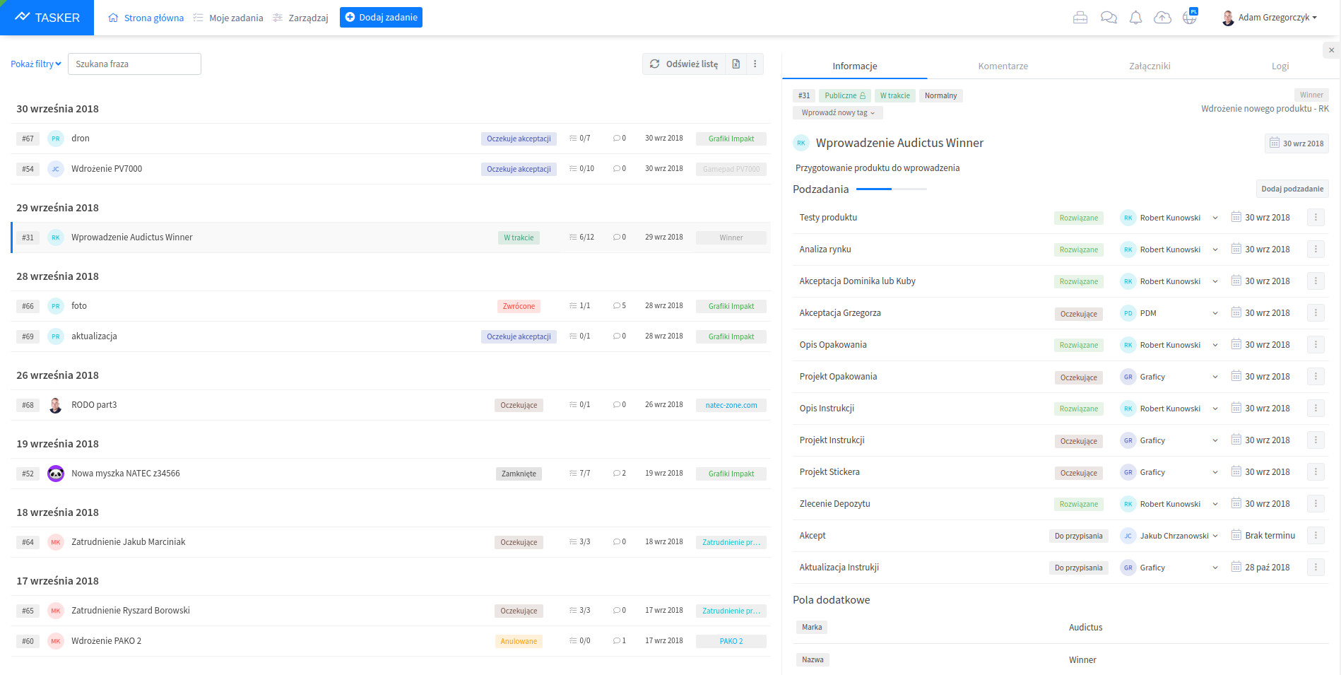This screenshot has width=1341, height=675.
Task: Open three-dots menu for Opis Opakowania
Action: [x=1316, y=345]
